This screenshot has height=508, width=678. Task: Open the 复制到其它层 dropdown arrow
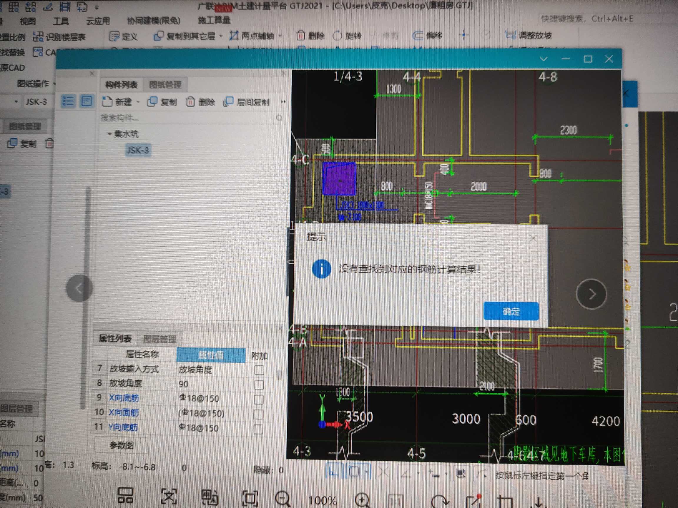point(221,36)
